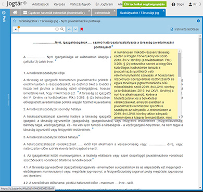Toggle the checkbox inside search field
The width and height of the screenshot is (203, 192).
[x=57, y=29]
